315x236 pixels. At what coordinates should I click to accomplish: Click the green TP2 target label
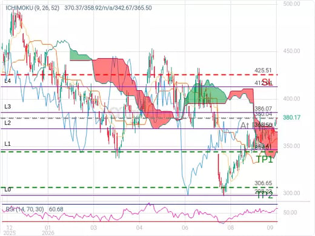point(265,195)
